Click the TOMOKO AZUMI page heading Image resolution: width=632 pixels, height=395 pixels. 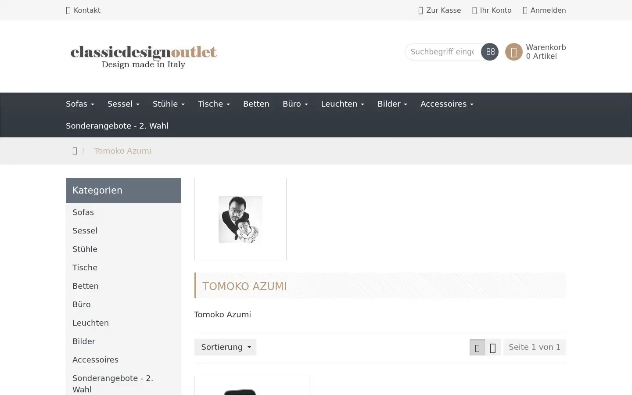point(244,286)
